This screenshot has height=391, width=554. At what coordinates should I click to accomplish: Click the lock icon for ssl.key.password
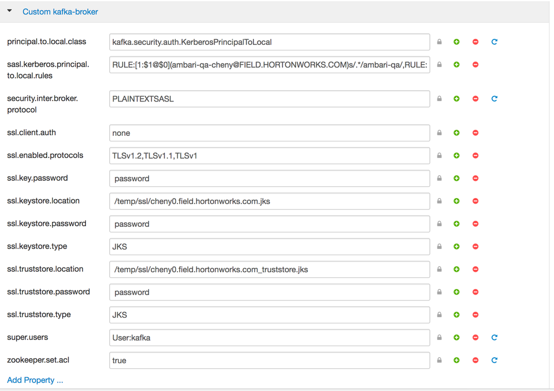click(439, 179)
